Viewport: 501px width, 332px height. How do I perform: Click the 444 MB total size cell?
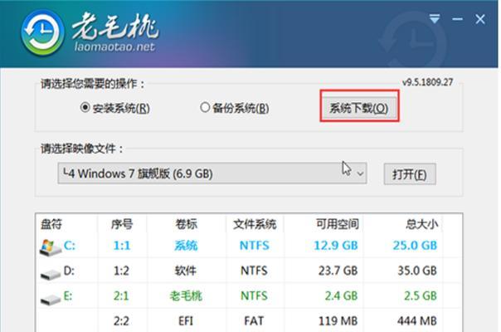tap(417, 321)
